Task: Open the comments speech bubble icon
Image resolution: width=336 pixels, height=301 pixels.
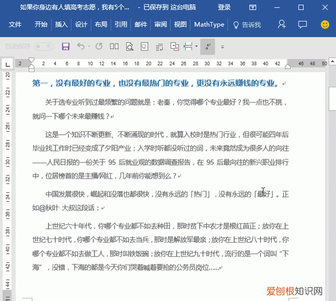Action: point(303,24)
